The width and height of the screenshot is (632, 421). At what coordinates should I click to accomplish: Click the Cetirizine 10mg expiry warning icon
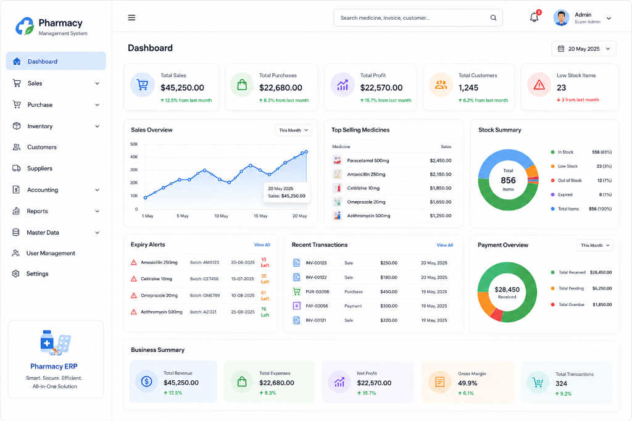[134, 279]
